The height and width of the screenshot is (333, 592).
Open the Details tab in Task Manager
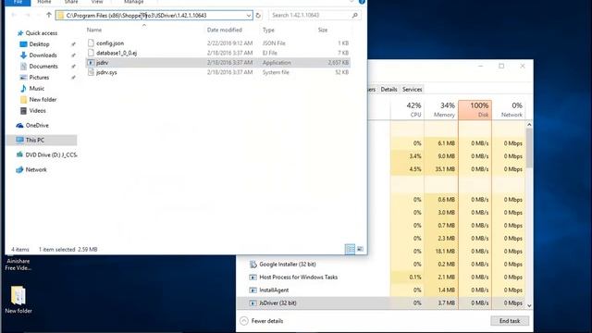pos(388,90)
